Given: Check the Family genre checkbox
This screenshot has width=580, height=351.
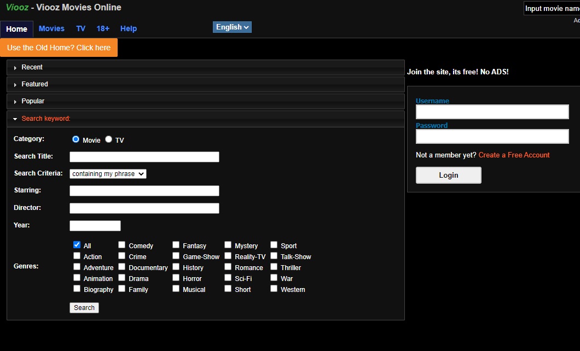Looking at the screenshot, I should coord(121,289).
